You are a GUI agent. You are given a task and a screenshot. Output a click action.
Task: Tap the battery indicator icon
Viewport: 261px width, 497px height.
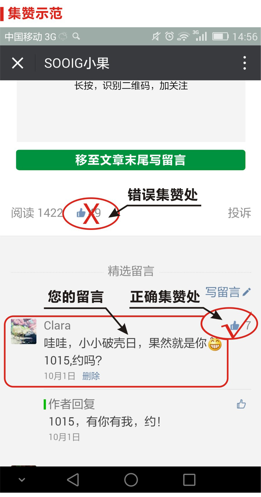pyautogui.click(x=220, y=36)
